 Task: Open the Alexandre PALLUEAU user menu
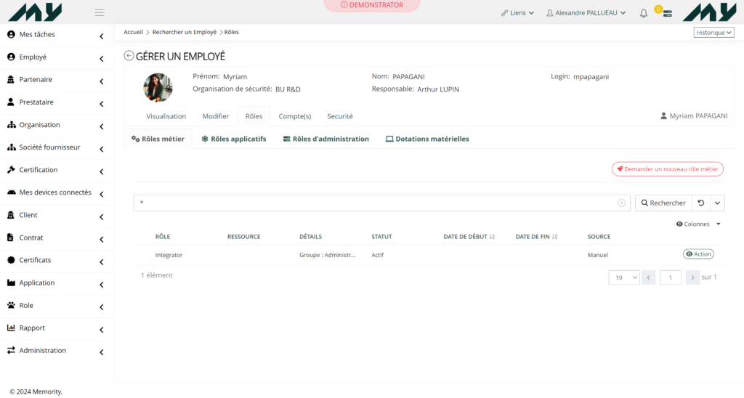(x=586, y=13)
